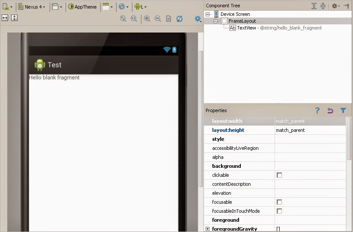Select the contentDescription property

pyautogui.click(x=231, y=184)
